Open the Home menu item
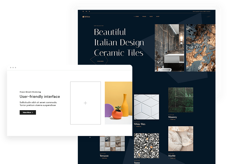This screenshot has height=164, width=227. coord(137,17)
